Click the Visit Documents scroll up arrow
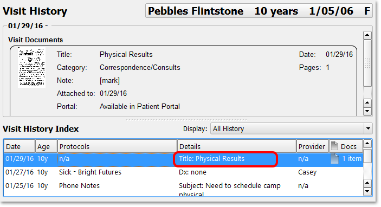The width and height of the screenshot is (381, 207). coord(367,35)
